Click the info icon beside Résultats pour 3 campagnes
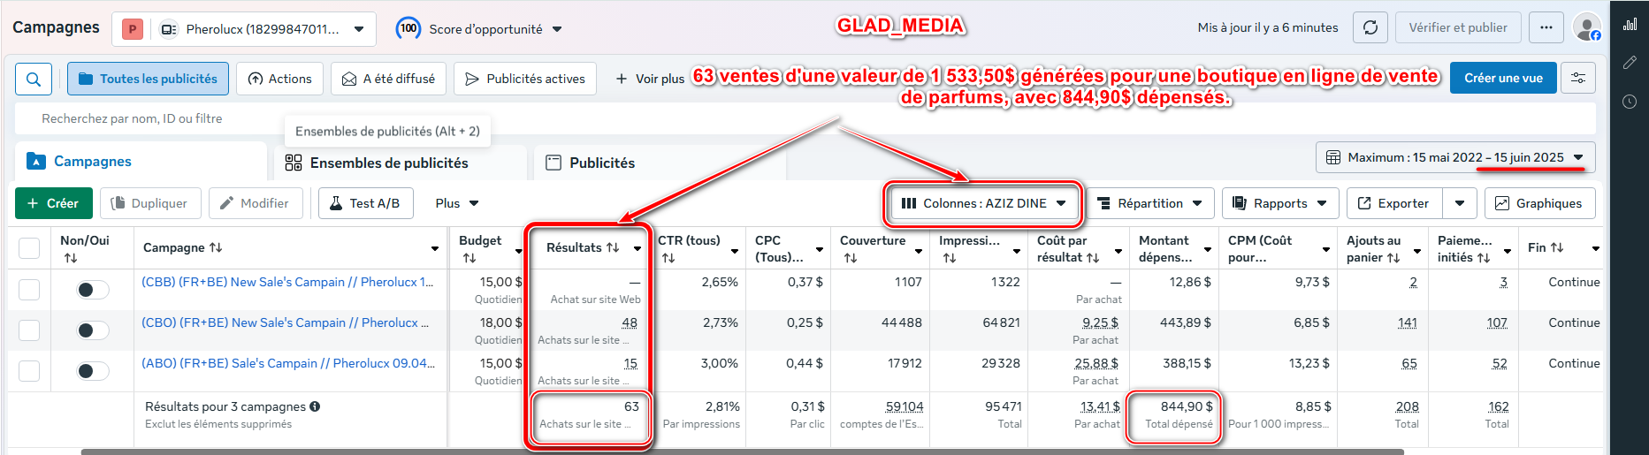The image size is (1649, 455). (x=315, y=406)
